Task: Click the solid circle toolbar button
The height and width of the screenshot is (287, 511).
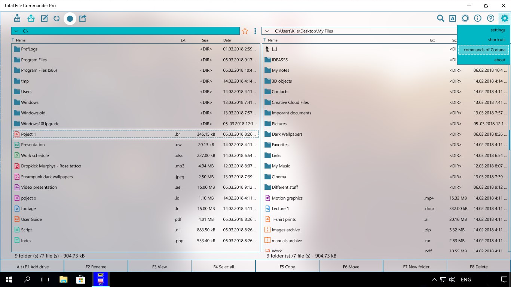Action: (x=70, y=18)
